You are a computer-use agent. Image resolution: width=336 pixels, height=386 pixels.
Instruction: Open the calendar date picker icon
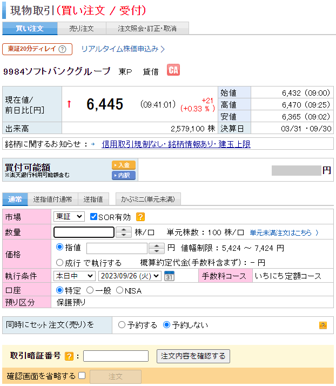point(169,276)
